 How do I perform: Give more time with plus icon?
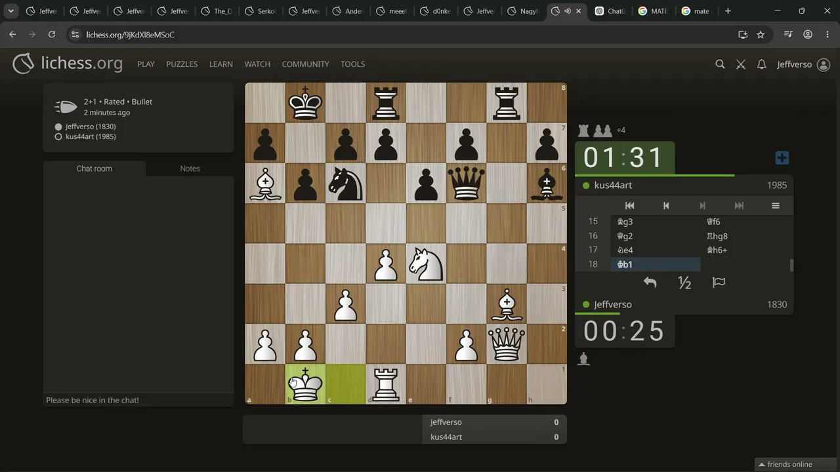[x=782, y=158]
